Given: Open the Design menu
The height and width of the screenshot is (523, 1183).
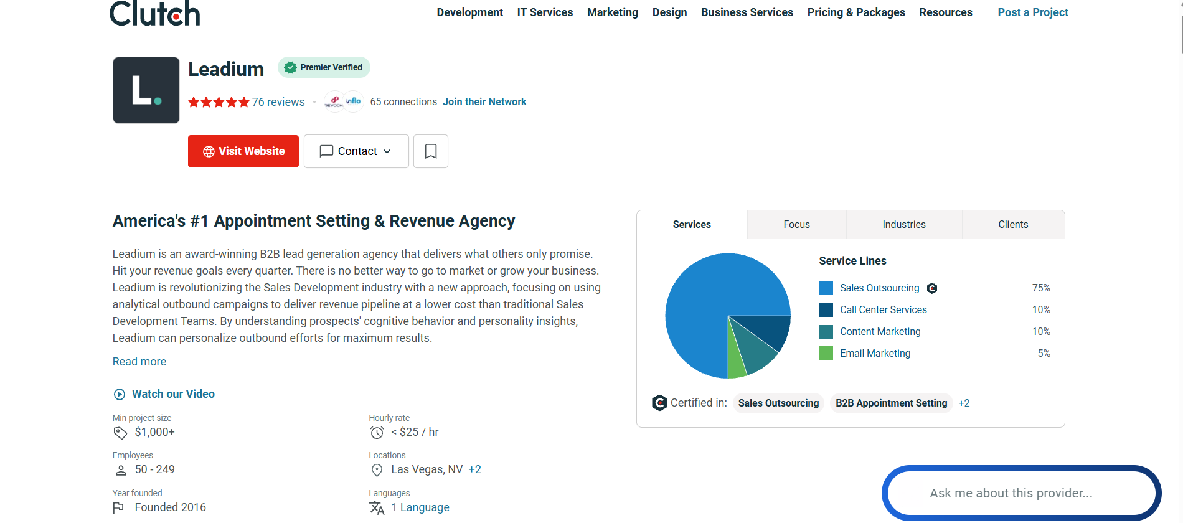Looking at the screenshot, I should tap(670, 12).
